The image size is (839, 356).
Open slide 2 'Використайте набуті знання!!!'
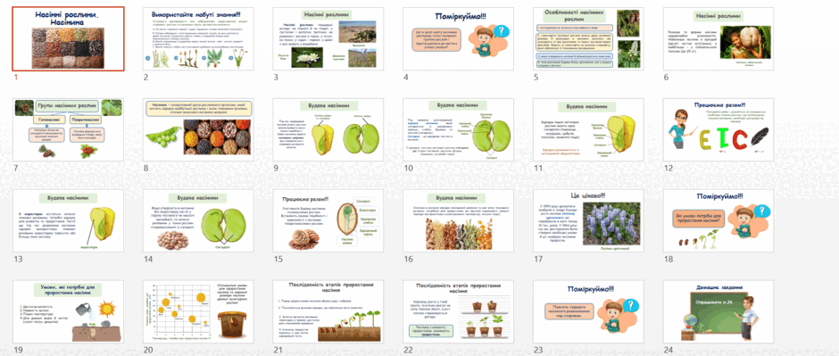pyautogui.click(x=198, y=39)
